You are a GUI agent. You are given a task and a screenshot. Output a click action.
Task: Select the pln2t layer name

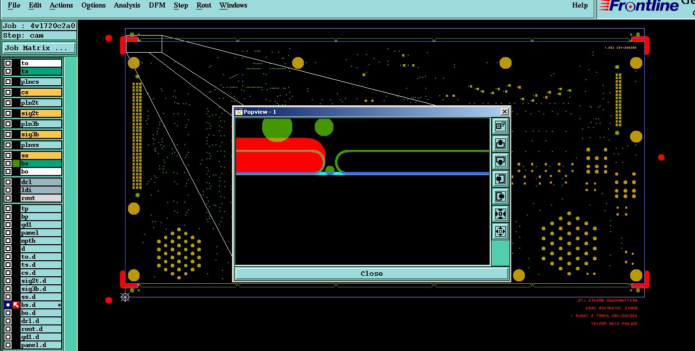[x=41, y=103]
